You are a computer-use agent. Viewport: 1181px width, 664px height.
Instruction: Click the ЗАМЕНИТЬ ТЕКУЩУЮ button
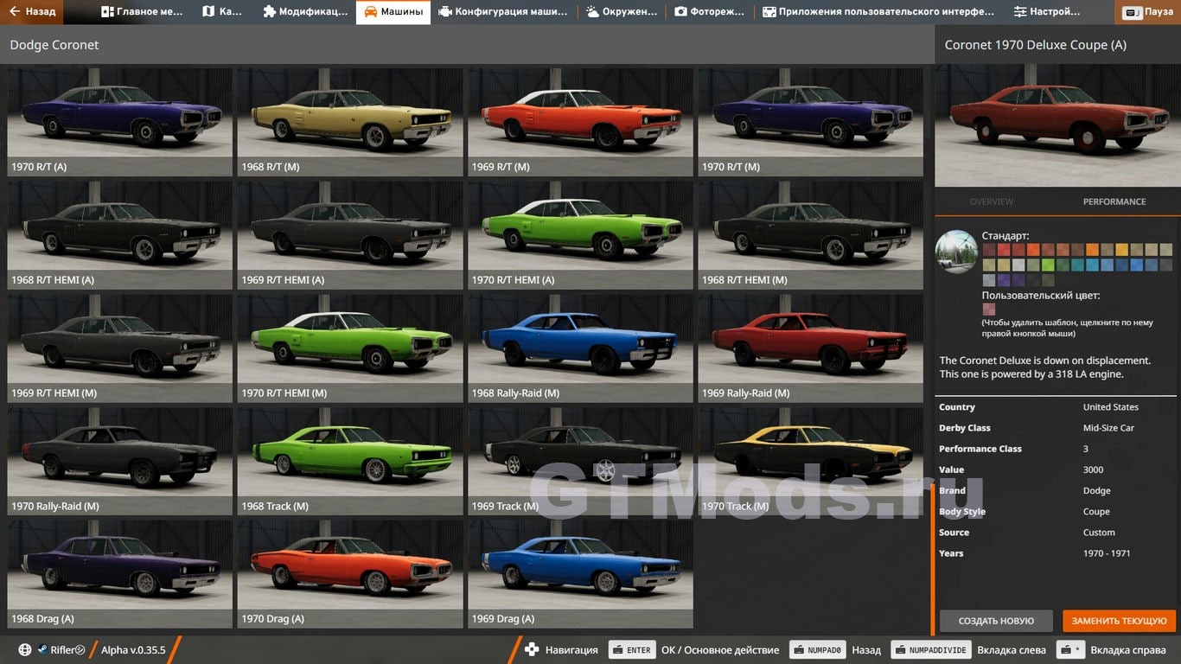click(1120, 621)
